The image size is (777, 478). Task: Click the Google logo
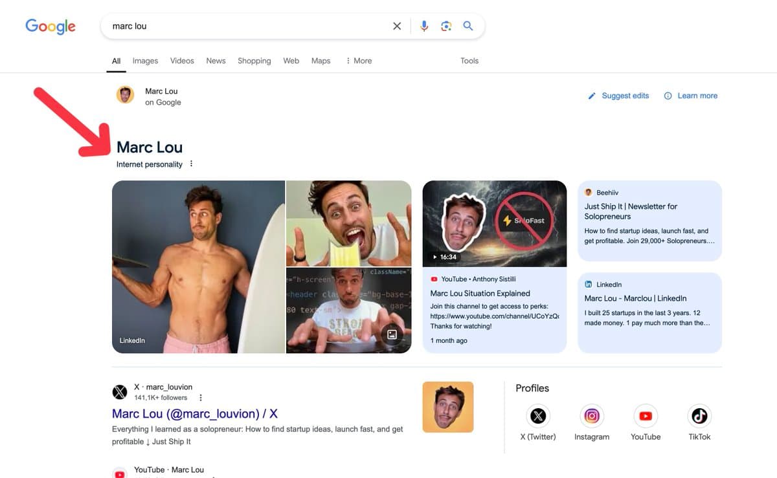(51, 27)
